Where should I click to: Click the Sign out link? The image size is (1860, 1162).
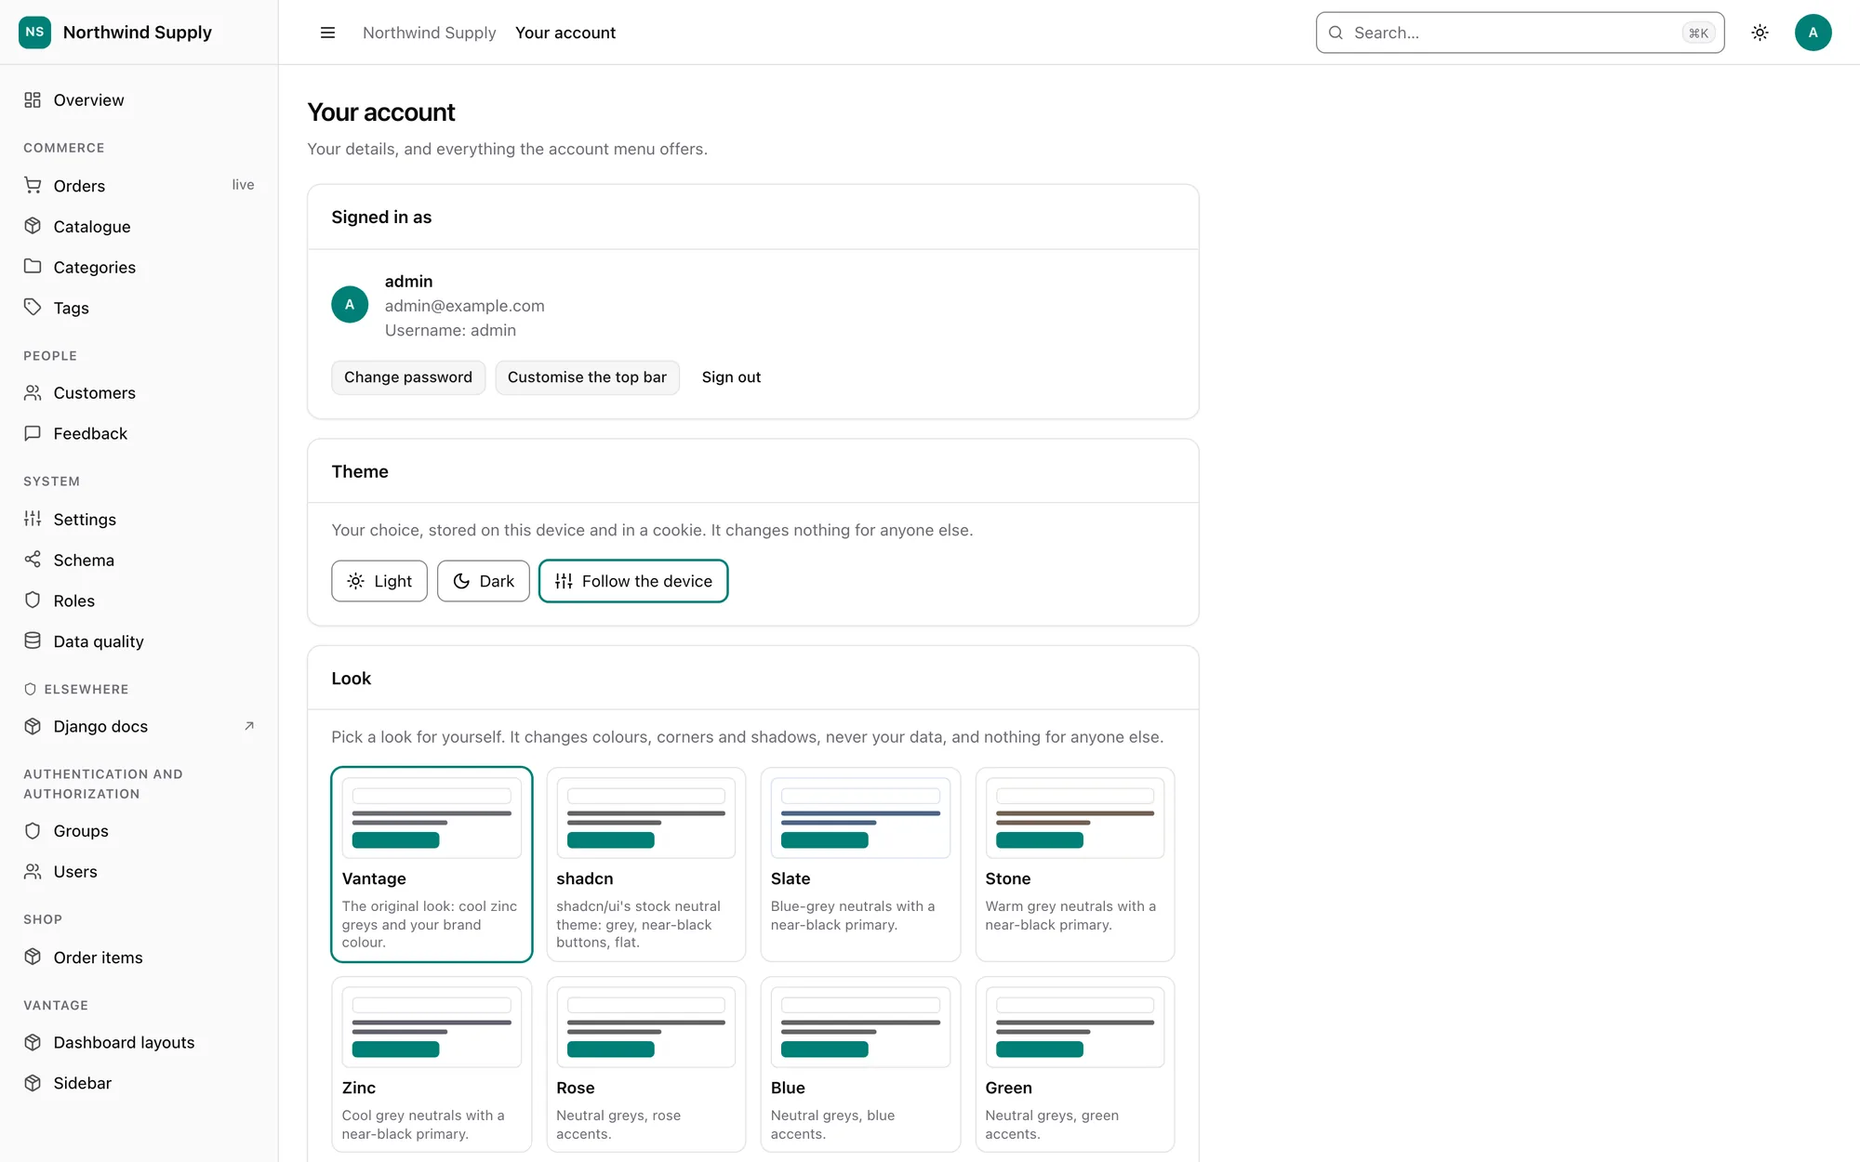click(x=731, y=377)
